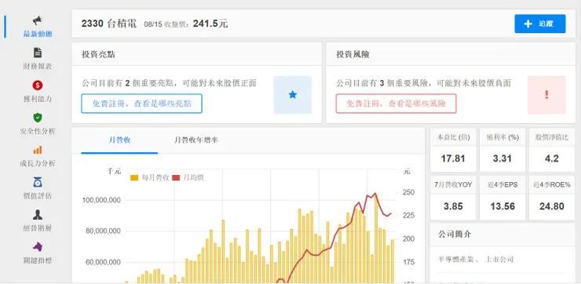Click the 投資風險 panel heading
This screenshot has height=284, width=581.
(x=353, y=54)
